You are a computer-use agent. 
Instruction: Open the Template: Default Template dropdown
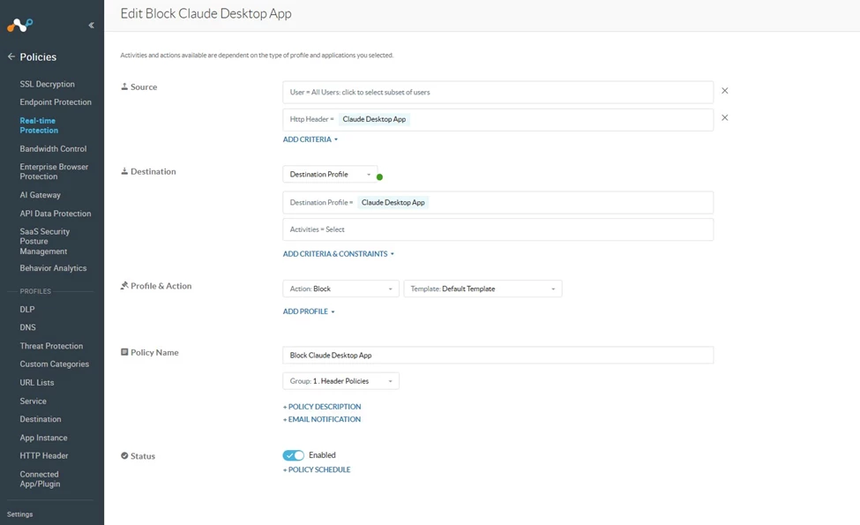click(482, 289)
